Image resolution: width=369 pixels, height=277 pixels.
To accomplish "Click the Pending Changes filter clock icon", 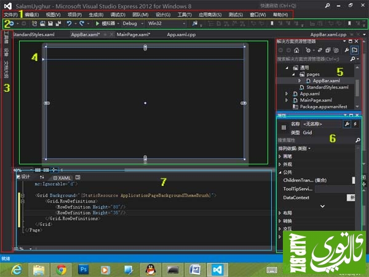I will click(308, 50).
